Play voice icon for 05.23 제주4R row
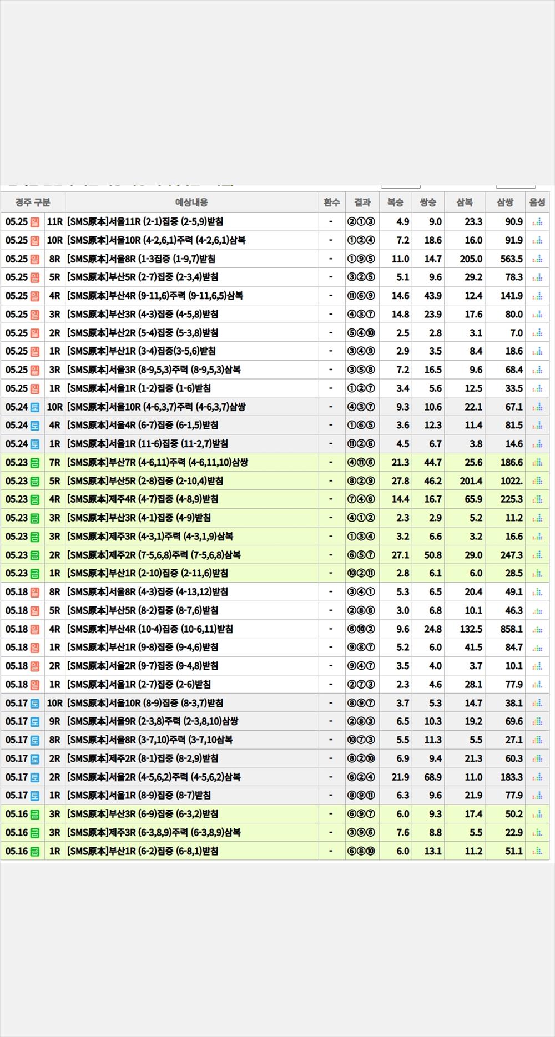Screen dimensions: 555x1037 (537, 499)
